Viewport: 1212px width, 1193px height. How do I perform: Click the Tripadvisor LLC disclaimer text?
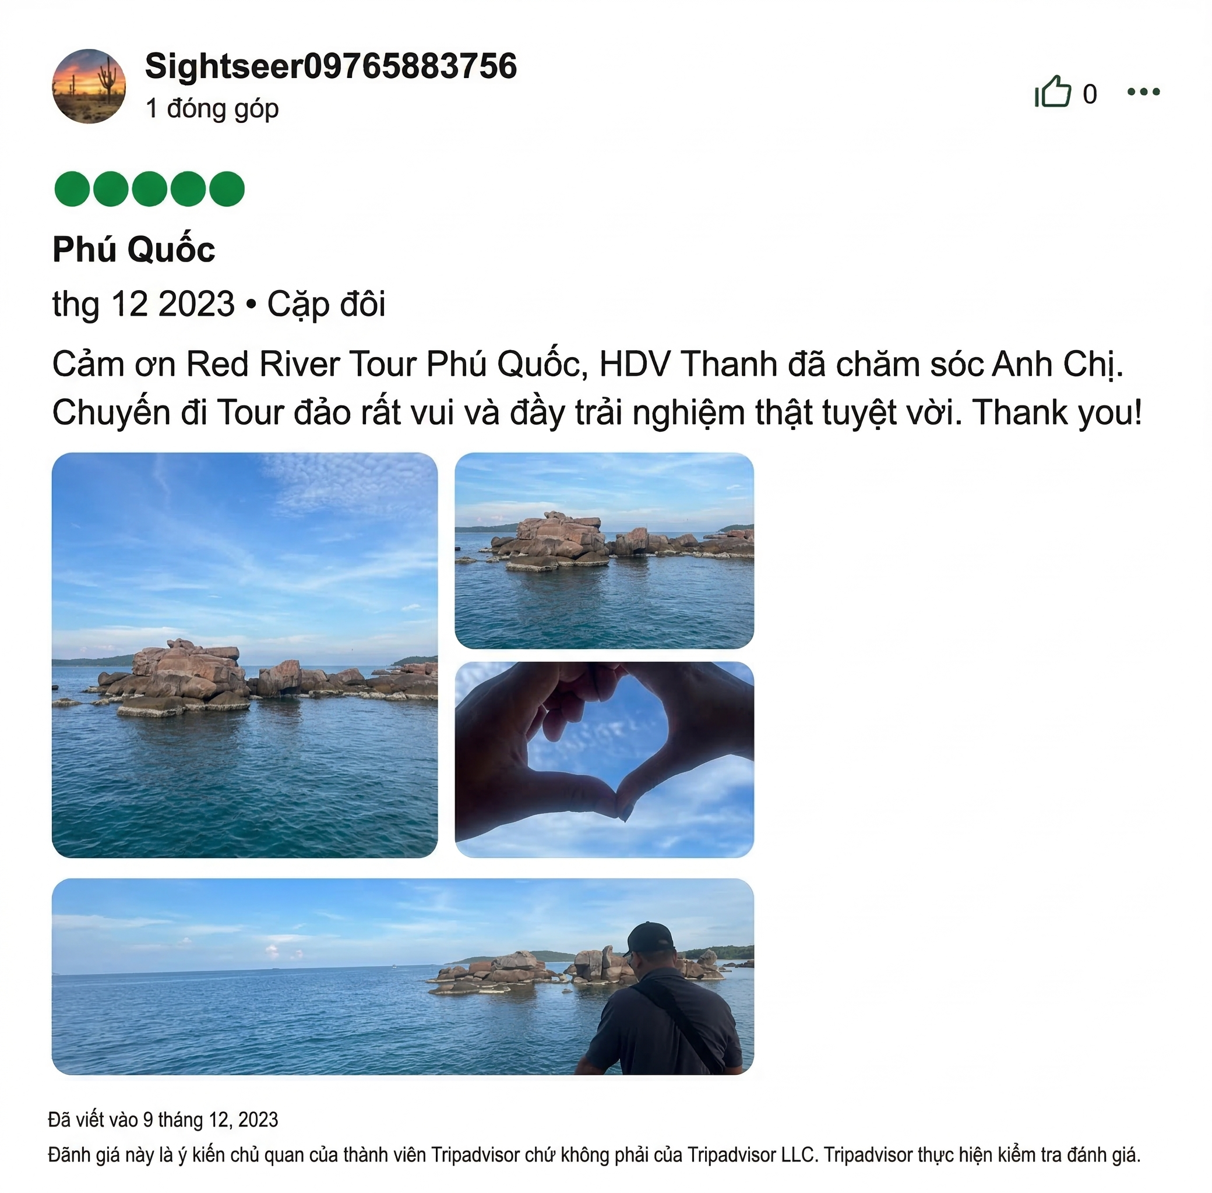pyautogui.click(x=594, y=1154)
